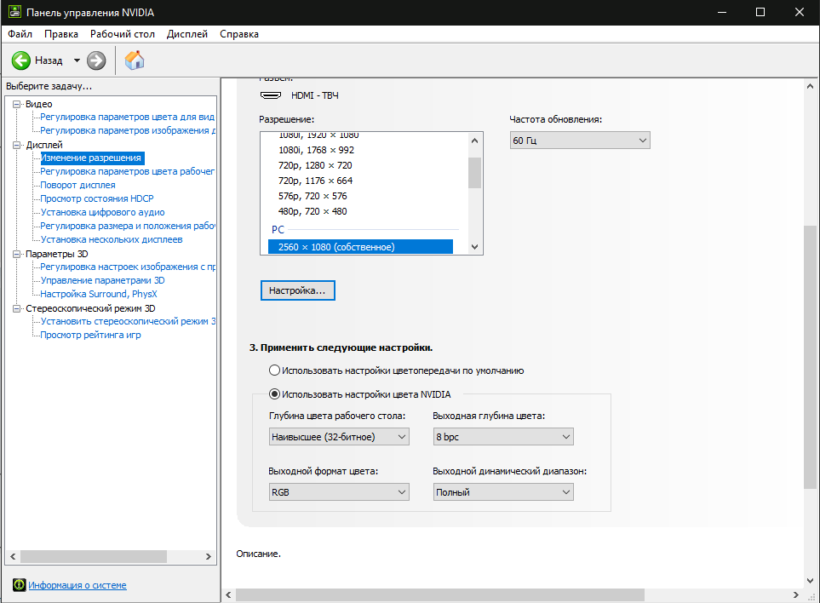Click the system information icon

tap(19, 585)
